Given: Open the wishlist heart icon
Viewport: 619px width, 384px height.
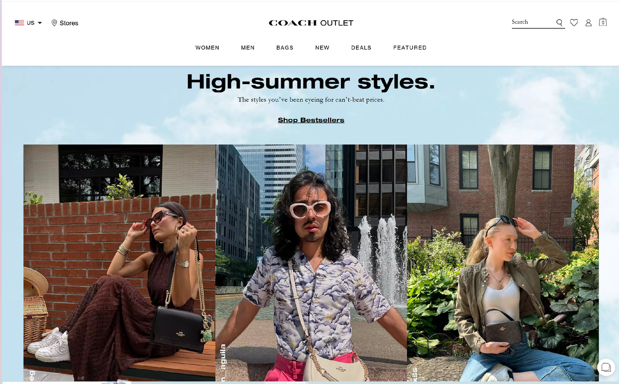Looking at the screenshot, I should pos(574,23).
